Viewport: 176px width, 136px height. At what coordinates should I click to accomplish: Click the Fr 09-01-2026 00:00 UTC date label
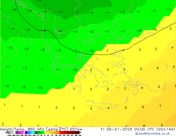128,129
